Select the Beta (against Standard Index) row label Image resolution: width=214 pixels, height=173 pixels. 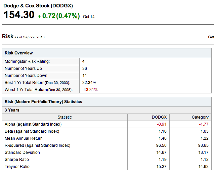click(32, 131)
